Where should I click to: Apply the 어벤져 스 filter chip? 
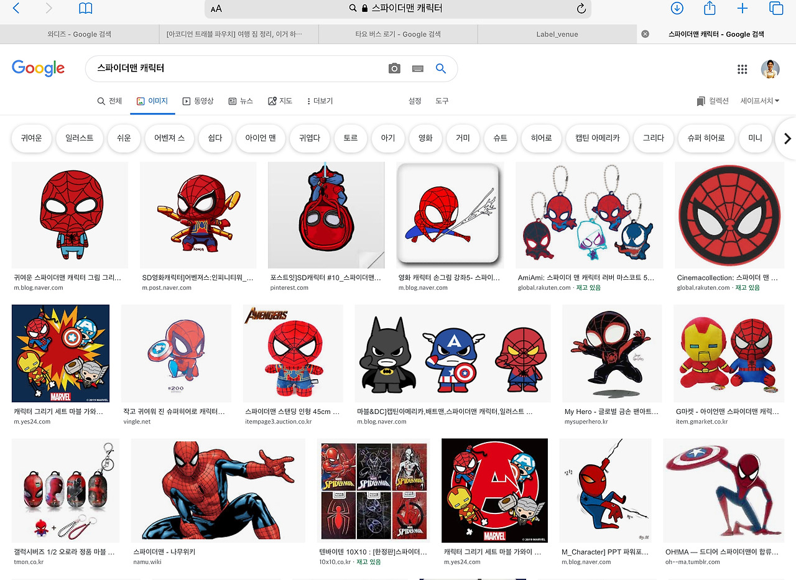[x=169, y=138]
